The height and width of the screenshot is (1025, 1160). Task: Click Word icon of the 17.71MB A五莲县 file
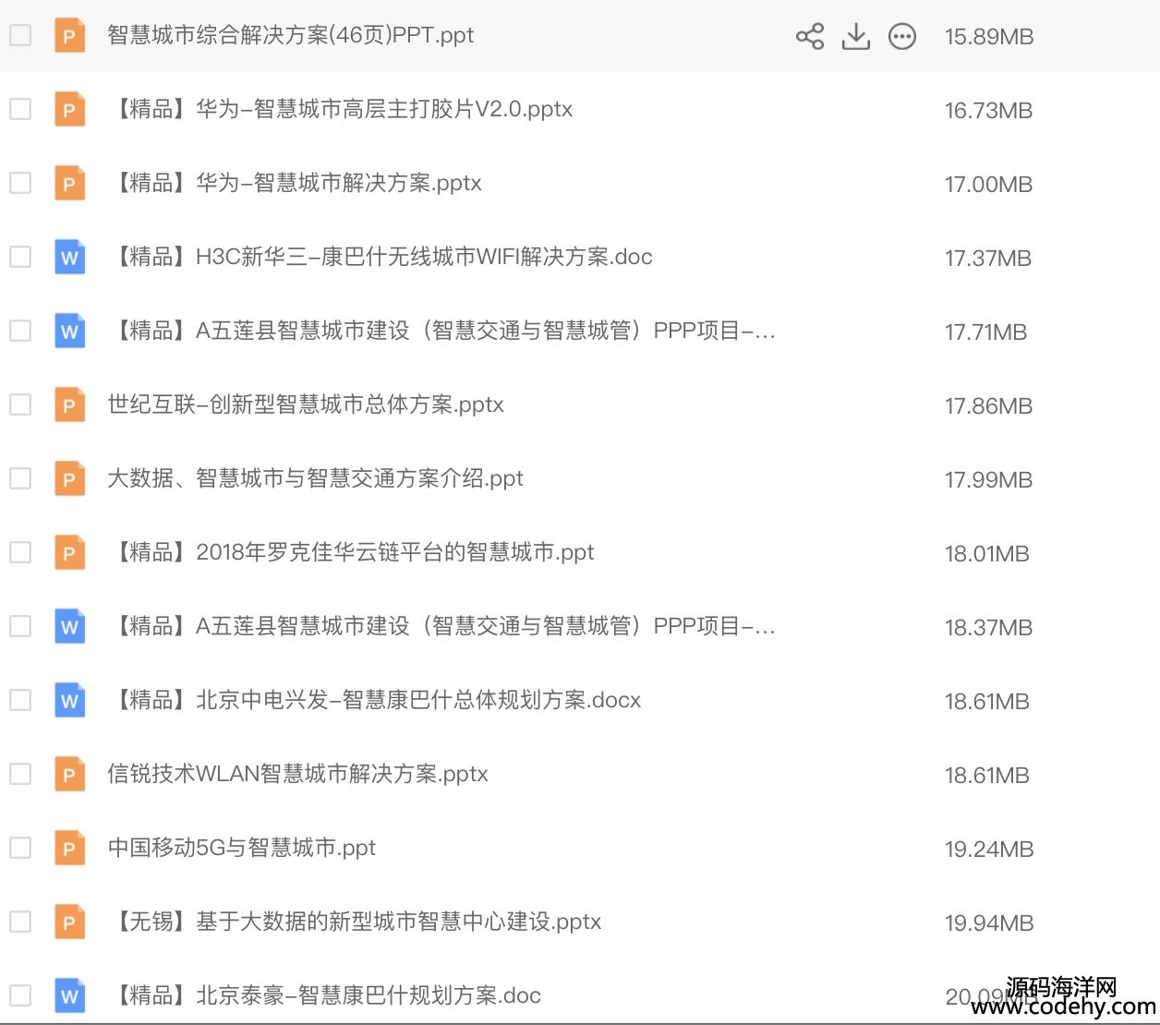[69, 332]
